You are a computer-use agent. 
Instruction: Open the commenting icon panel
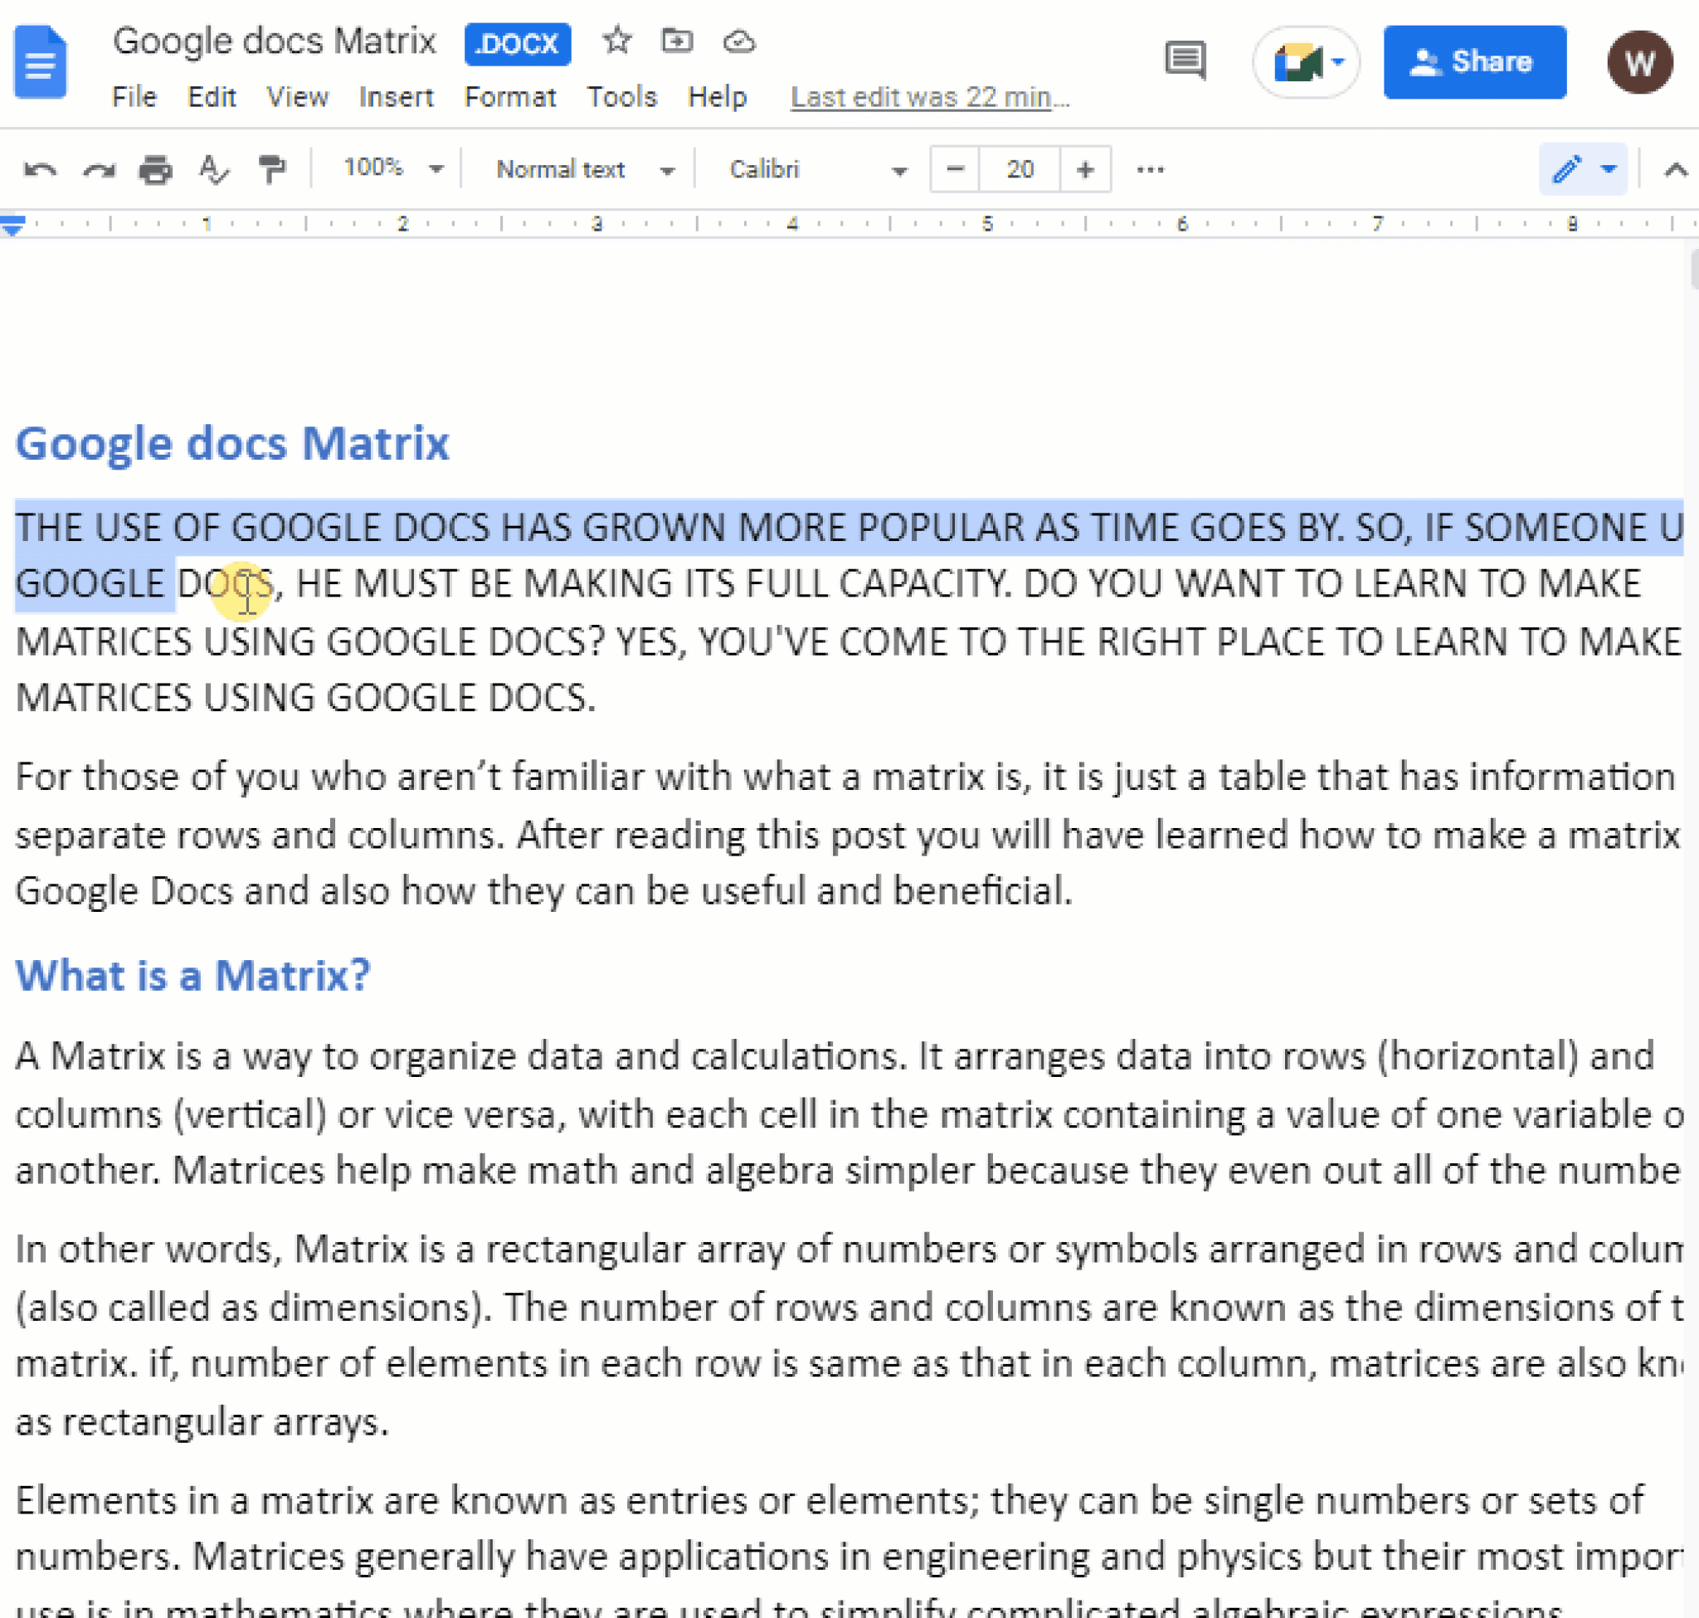(1190, 62)
